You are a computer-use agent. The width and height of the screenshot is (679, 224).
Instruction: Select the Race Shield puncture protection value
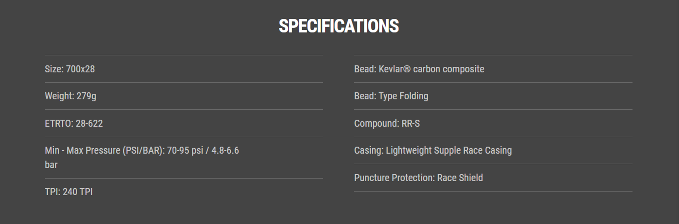(460, 178)
